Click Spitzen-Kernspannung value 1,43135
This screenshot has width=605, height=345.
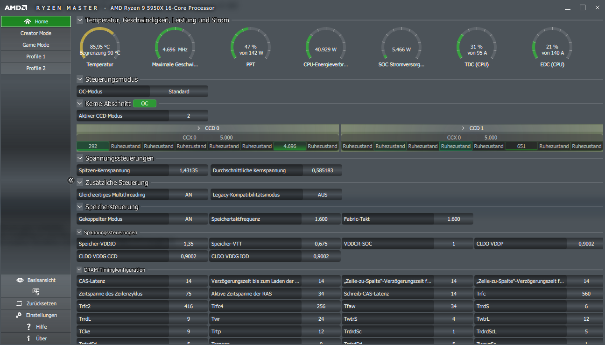[x=189, y=170]
